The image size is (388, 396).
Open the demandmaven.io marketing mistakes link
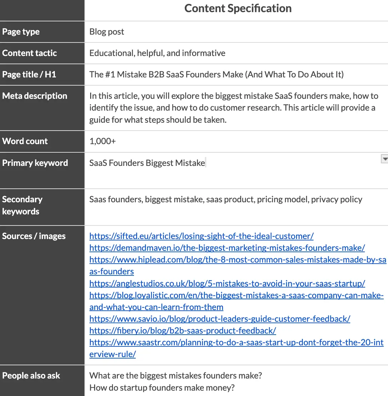click(x=227, y=248)
